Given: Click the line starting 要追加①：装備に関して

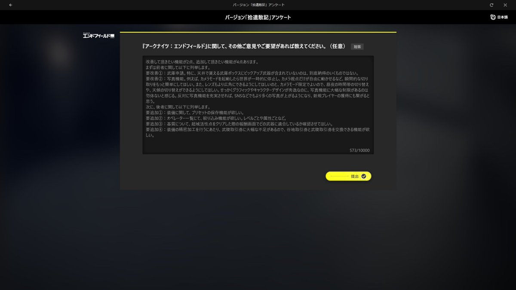Looking at the screenshot, I should tap(195, 113).
